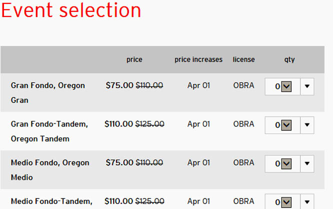This screenshot has width=333, height=209.
Task: Click the red "Event selection" heading
Action: (x=71, y=10)
